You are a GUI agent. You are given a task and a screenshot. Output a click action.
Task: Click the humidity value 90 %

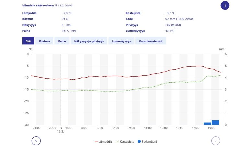(x=65, y=19)
